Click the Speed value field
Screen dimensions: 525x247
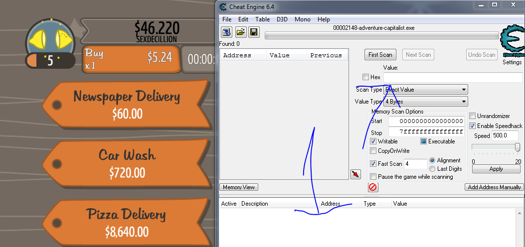click(505, 135)
